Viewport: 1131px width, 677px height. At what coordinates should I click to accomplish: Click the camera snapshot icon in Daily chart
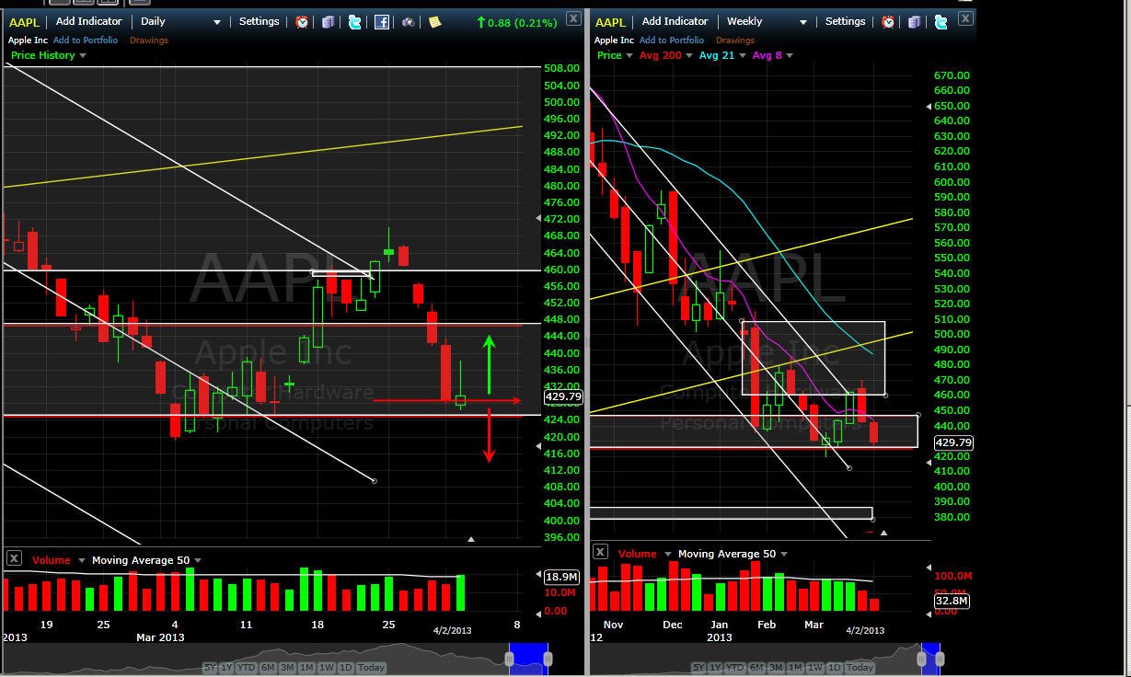coord(408,21)
